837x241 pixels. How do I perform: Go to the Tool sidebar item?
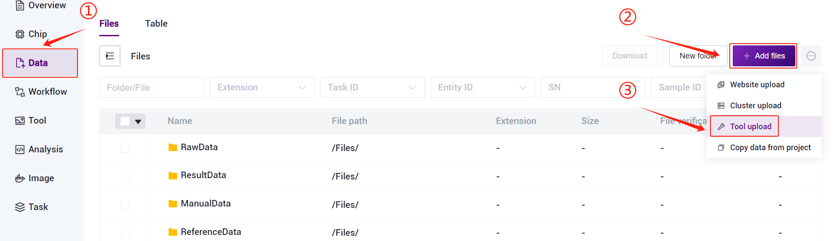click(31, 120)
